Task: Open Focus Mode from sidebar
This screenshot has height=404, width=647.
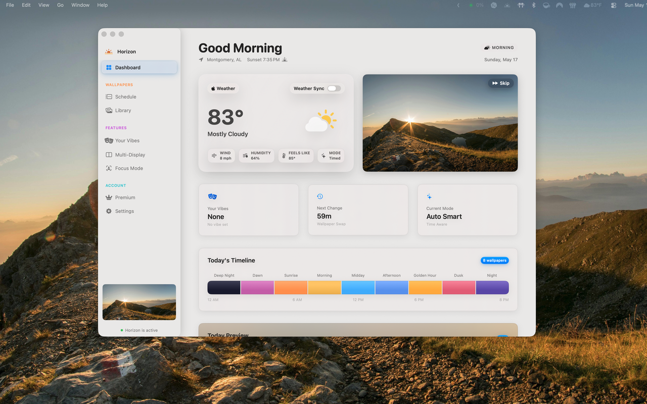Action: (139, 168)
